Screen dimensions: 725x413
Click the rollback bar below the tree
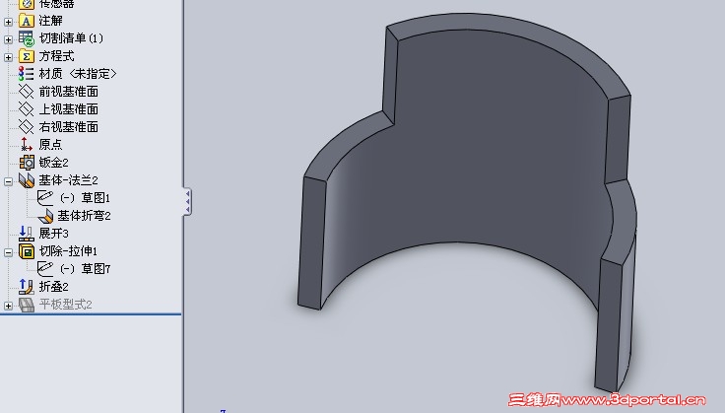click(x=91, y=314)
